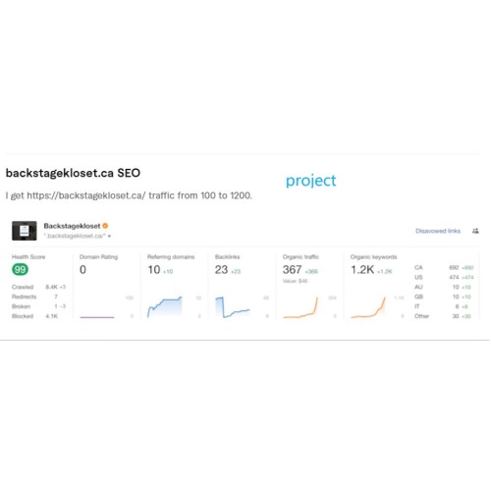491x491 pixels.
Task: Click the Organic traffic value 367
Action: click(292, 270)
